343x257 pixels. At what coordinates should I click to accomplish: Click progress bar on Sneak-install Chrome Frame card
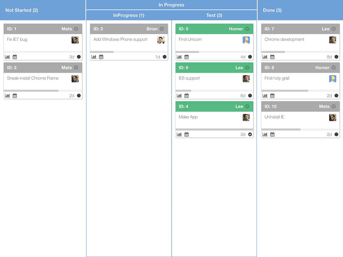point(43,91)
